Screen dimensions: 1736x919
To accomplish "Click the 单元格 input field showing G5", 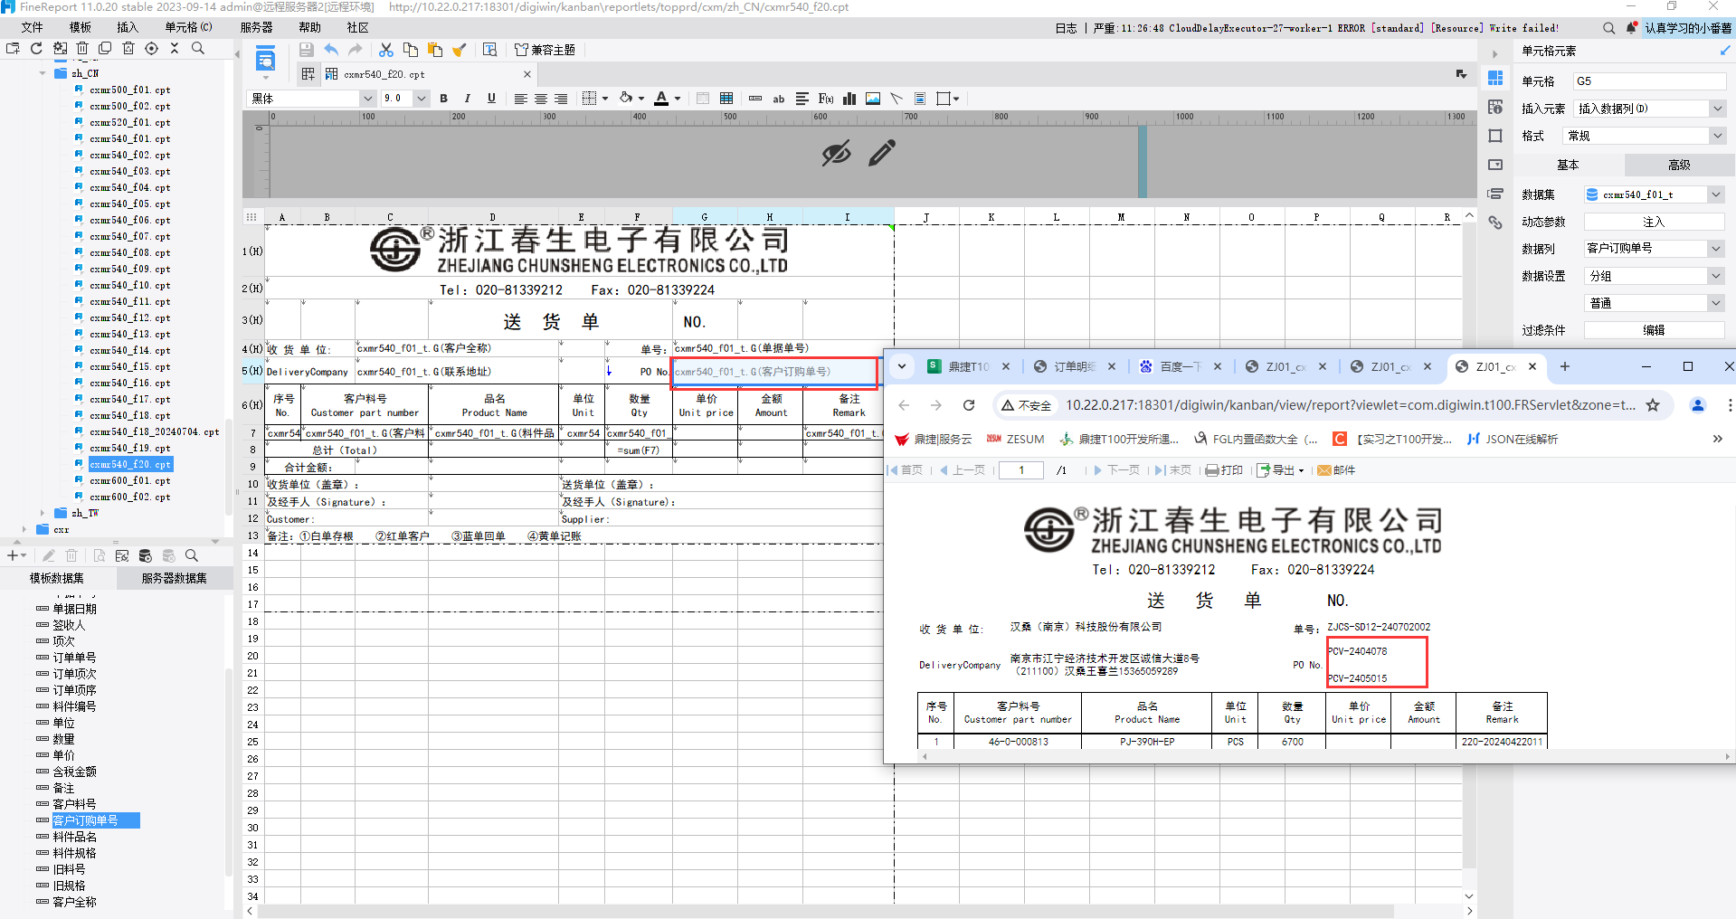I will pos(1649,81).
